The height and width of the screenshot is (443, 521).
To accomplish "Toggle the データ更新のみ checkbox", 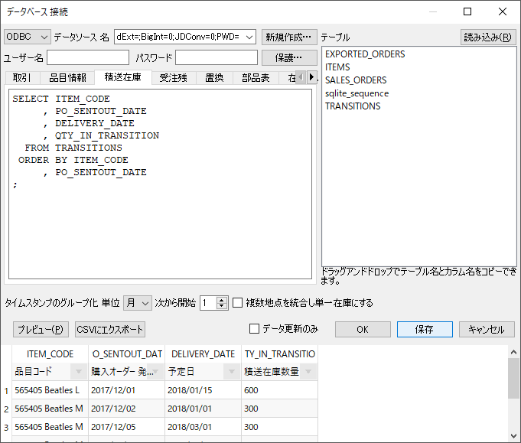I will coord(255,329).
